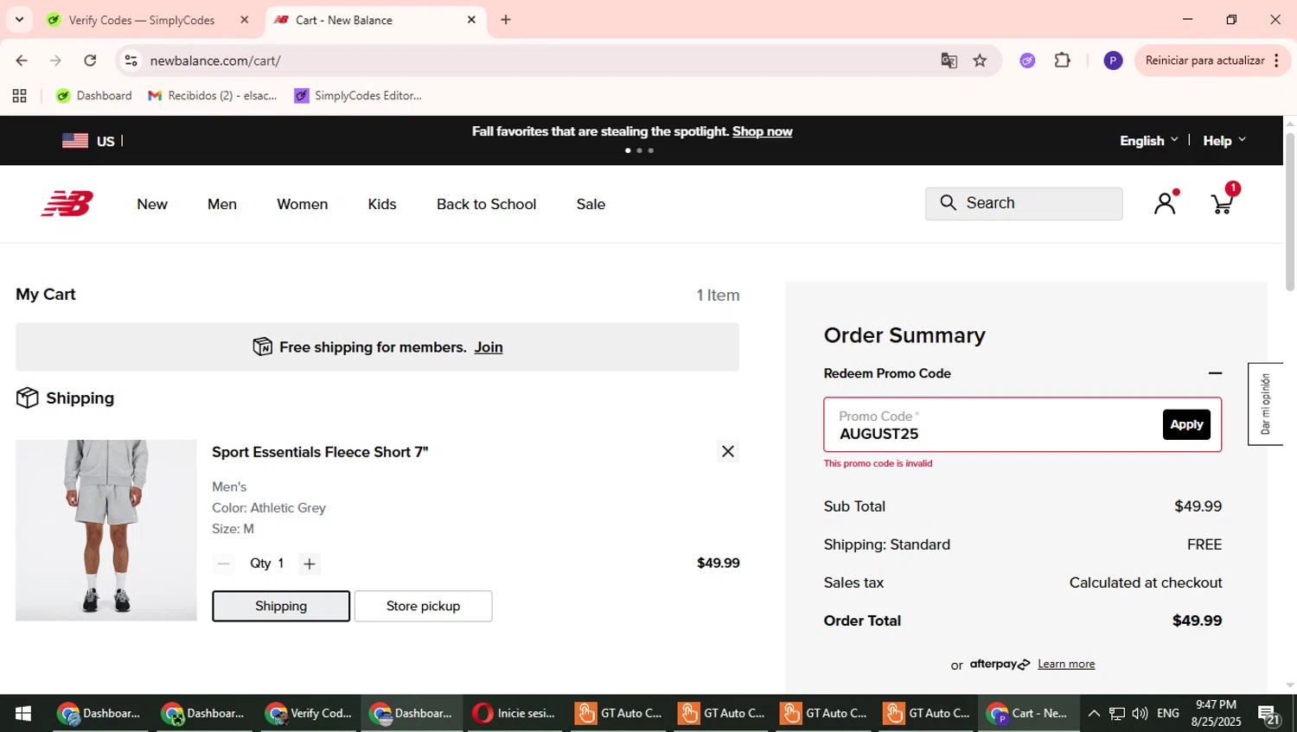
Task: Open the shopping cart icon
Action: (1222, 204)
